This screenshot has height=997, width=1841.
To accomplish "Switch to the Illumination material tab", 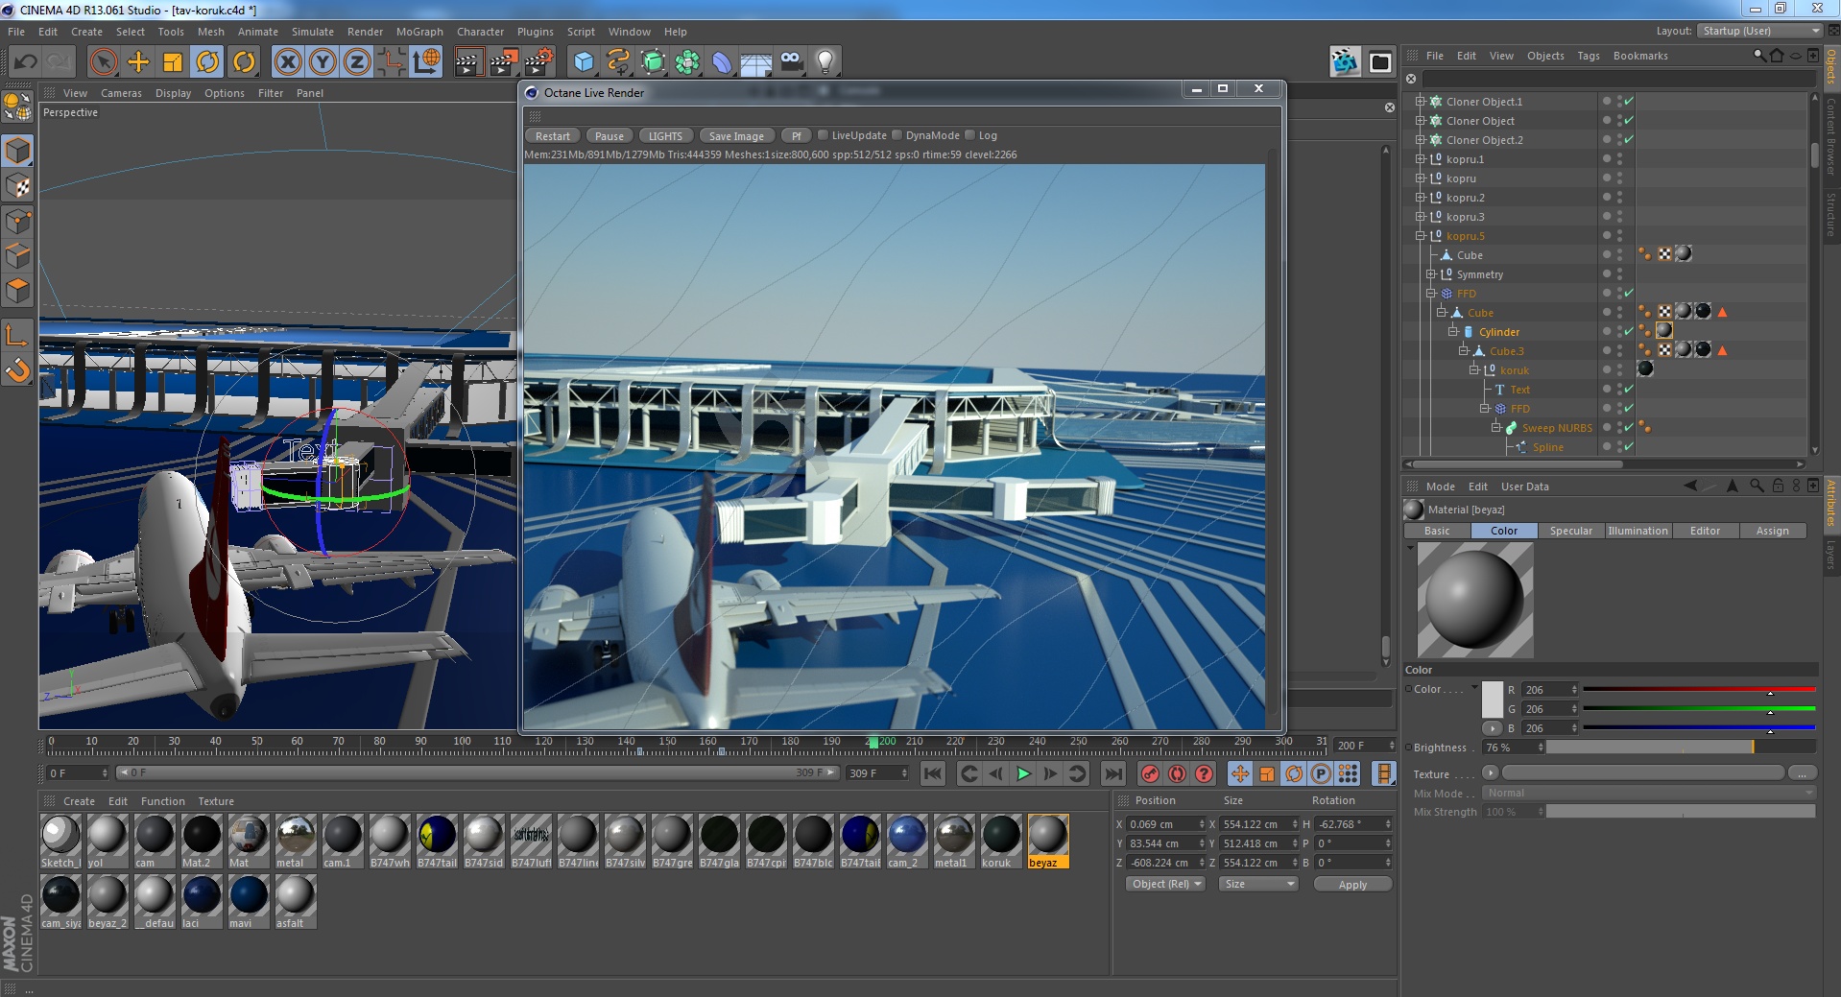I will pos(1638,531).
